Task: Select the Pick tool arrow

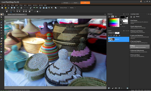Action: tap(1, 17)
